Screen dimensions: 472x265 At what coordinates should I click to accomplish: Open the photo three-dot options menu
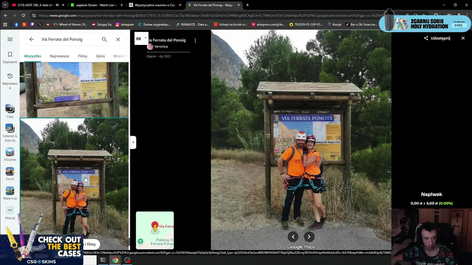[x=195, y=40]
